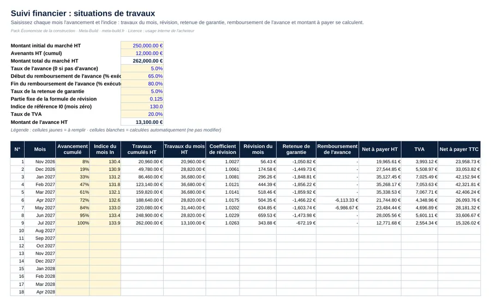Select the 'Mois' column header
This screenshot has width=491, height=304.
pos(40,149)
